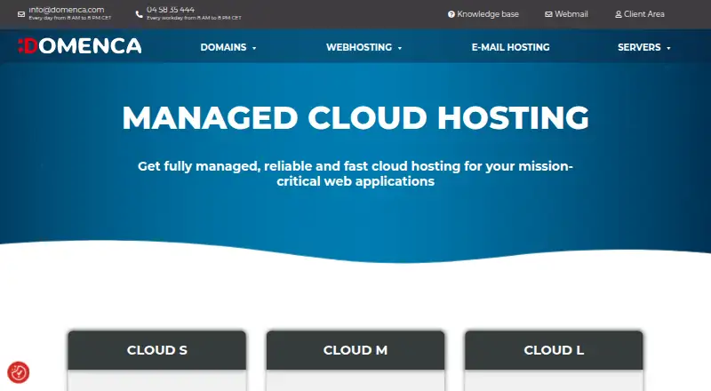Screen dimensions: 711x391
Task: Go home via the Domenca logo
Action: [x=80, y=46]
